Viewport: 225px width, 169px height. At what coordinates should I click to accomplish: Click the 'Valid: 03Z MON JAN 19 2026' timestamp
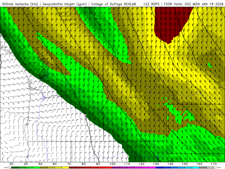199,4
